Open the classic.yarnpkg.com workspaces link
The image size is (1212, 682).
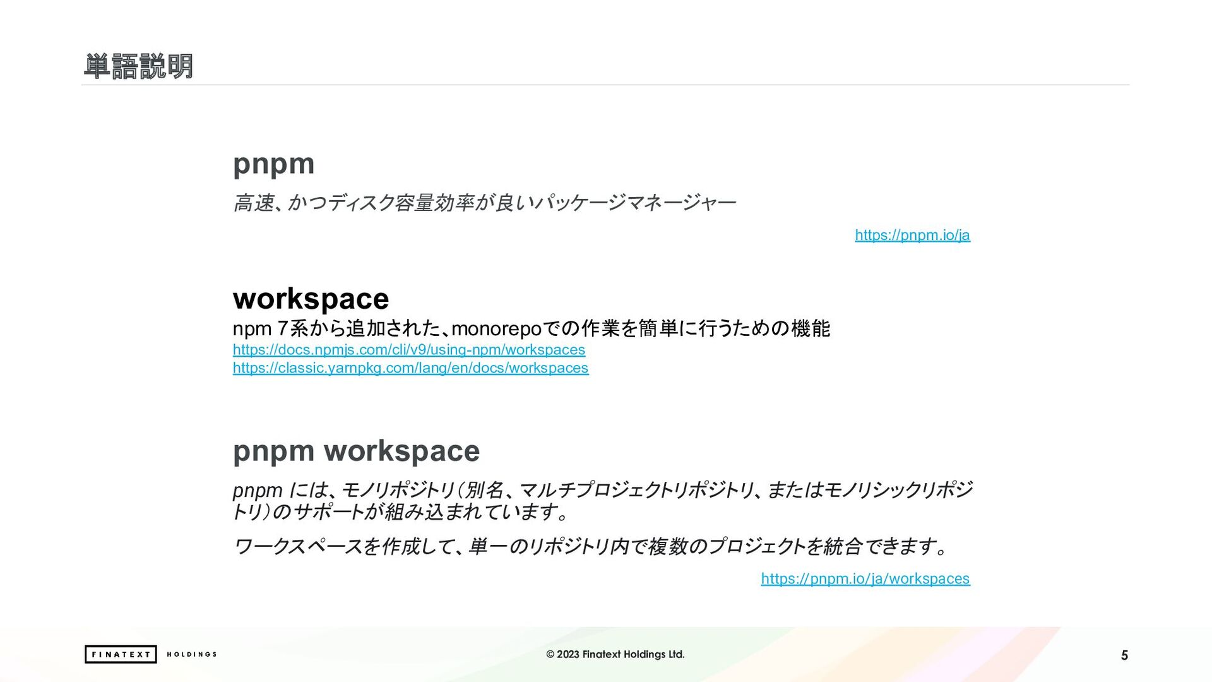[x=410, y=368]
